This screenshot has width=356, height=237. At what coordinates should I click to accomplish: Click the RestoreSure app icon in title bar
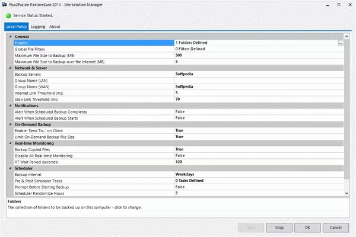pos(4,5)
